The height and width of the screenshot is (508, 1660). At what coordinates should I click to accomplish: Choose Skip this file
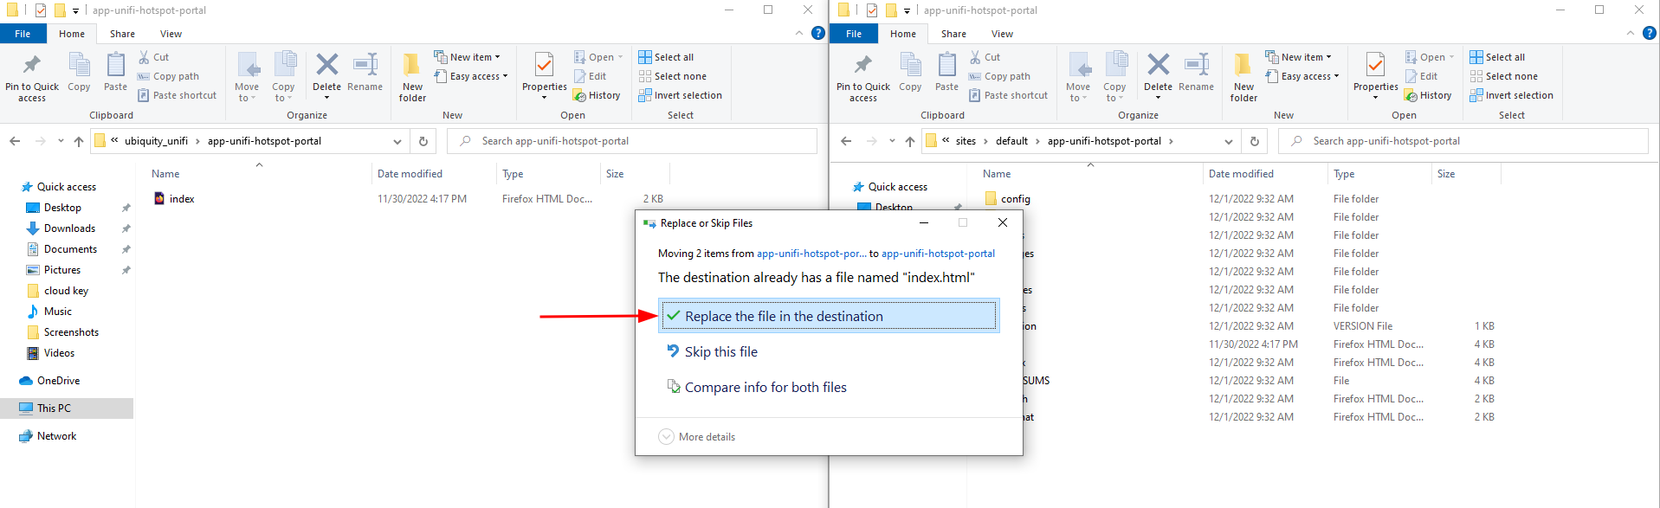tap(720, 352)
